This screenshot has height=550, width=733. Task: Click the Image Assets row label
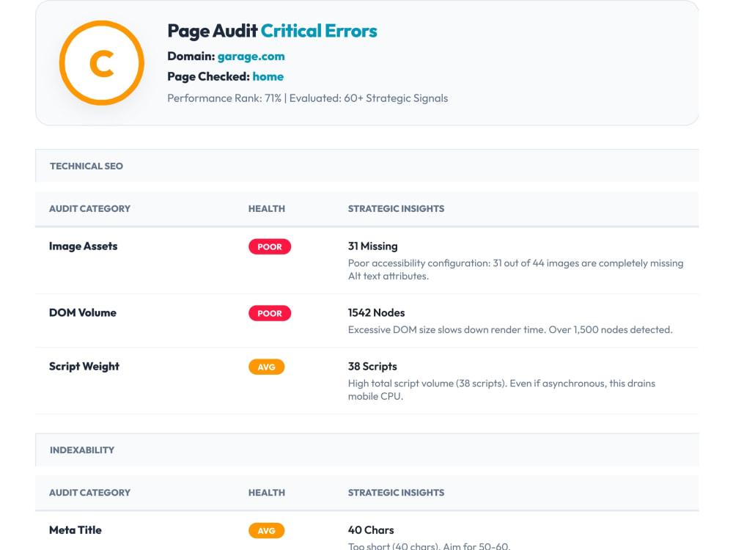(84, 246)
